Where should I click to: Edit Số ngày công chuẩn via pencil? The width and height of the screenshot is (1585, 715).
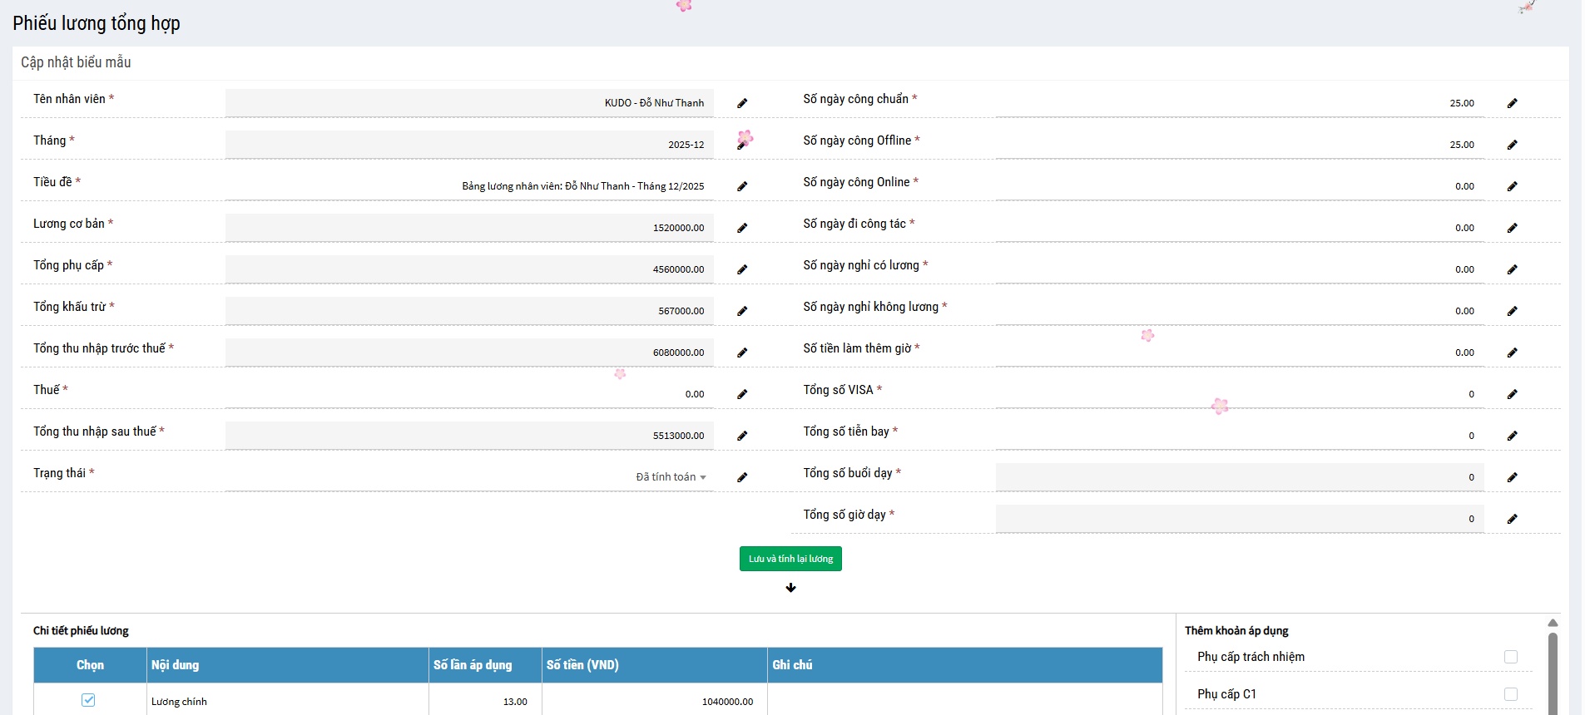pos(1512,103)
